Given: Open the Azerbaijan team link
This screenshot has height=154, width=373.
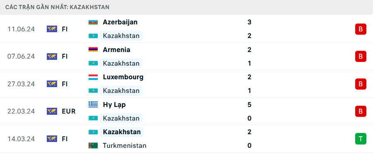Looking at the screenshot, I should tap(120, 22).
